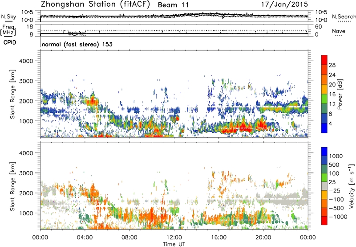The height and width of the screenshot is (247, 356).
Task: Click the '04:00' time axis label
Action: click(85, 238)
